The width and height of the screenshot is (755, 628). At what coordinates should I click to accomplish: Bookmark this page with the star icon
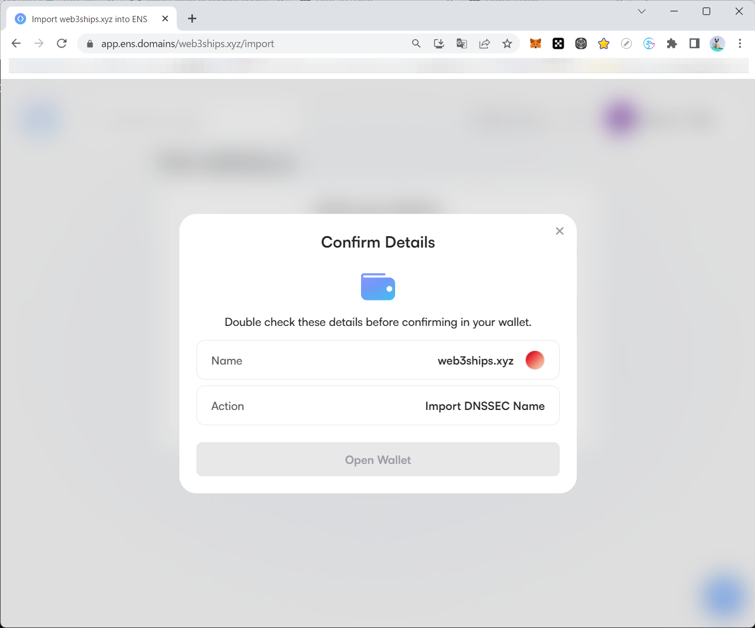507,44
